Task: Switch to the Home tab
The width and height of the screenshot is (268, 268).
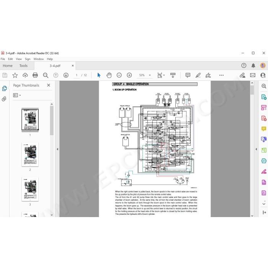Action: tap(8, 65)
